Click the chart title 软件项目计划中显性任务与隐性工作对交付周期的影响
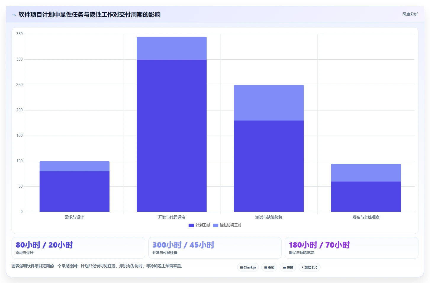 (89, 14)
